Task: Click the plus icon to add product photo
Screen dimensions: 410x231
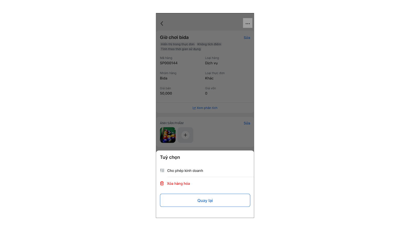Action: click(x=185, y=135)
